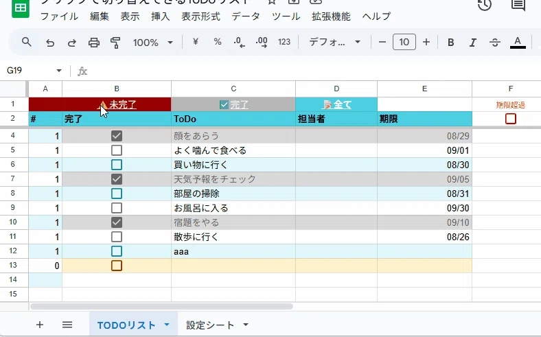Redo the last action
Viewport: 541px width, 337px height.
(x=72, y=43)
